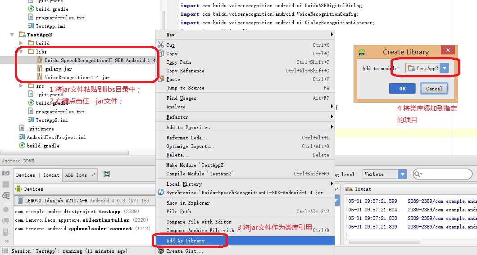477x255 pixels.
Task: Confirm Create Library with OK button
Action: pos(402,89)
